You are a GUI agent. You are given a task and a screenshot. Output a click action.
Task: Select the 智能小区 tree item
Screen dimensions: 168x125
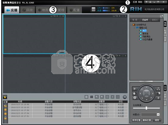click(x=143, y=28)
